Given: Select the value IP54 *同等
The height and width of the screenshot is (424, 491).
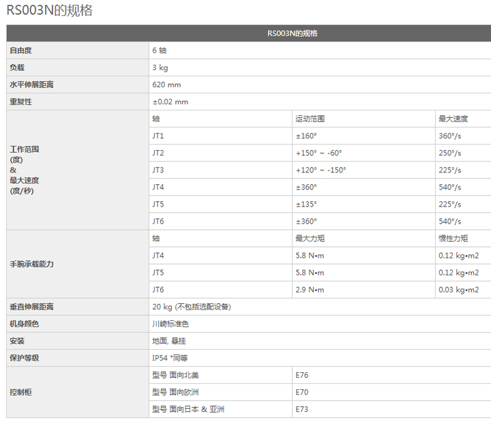Looking at the screenshot, I should 170,358.
